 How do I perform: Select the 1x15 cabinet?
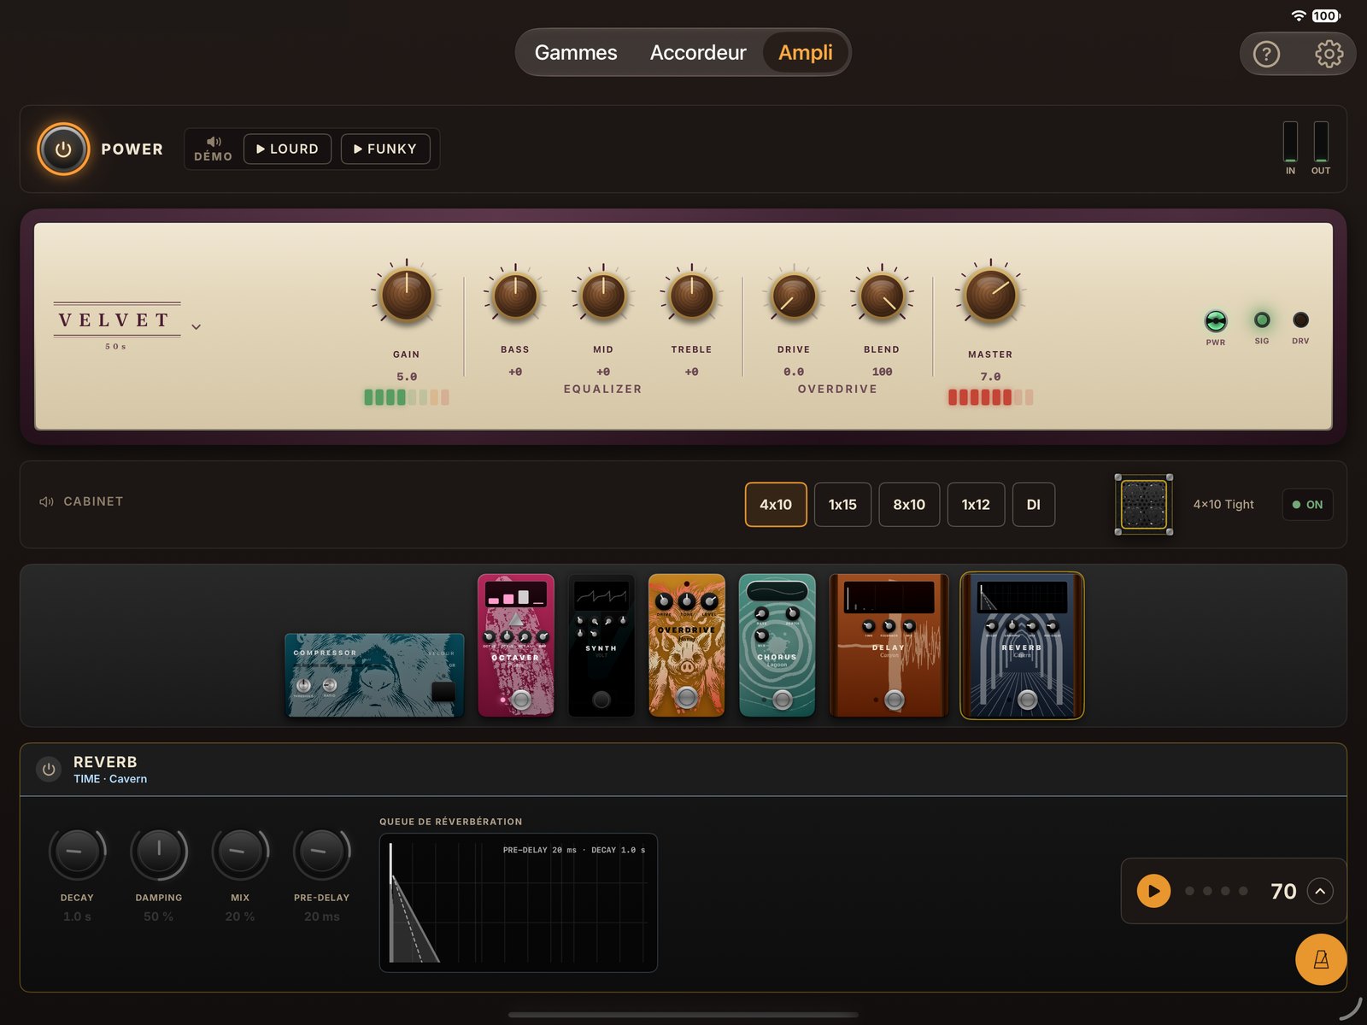(x=842, y=505)
